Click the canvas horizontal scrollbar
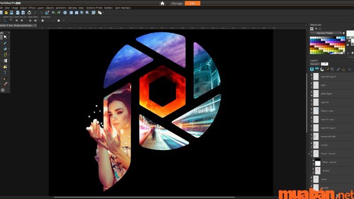The image size is (354, 199). coord(145,197)
